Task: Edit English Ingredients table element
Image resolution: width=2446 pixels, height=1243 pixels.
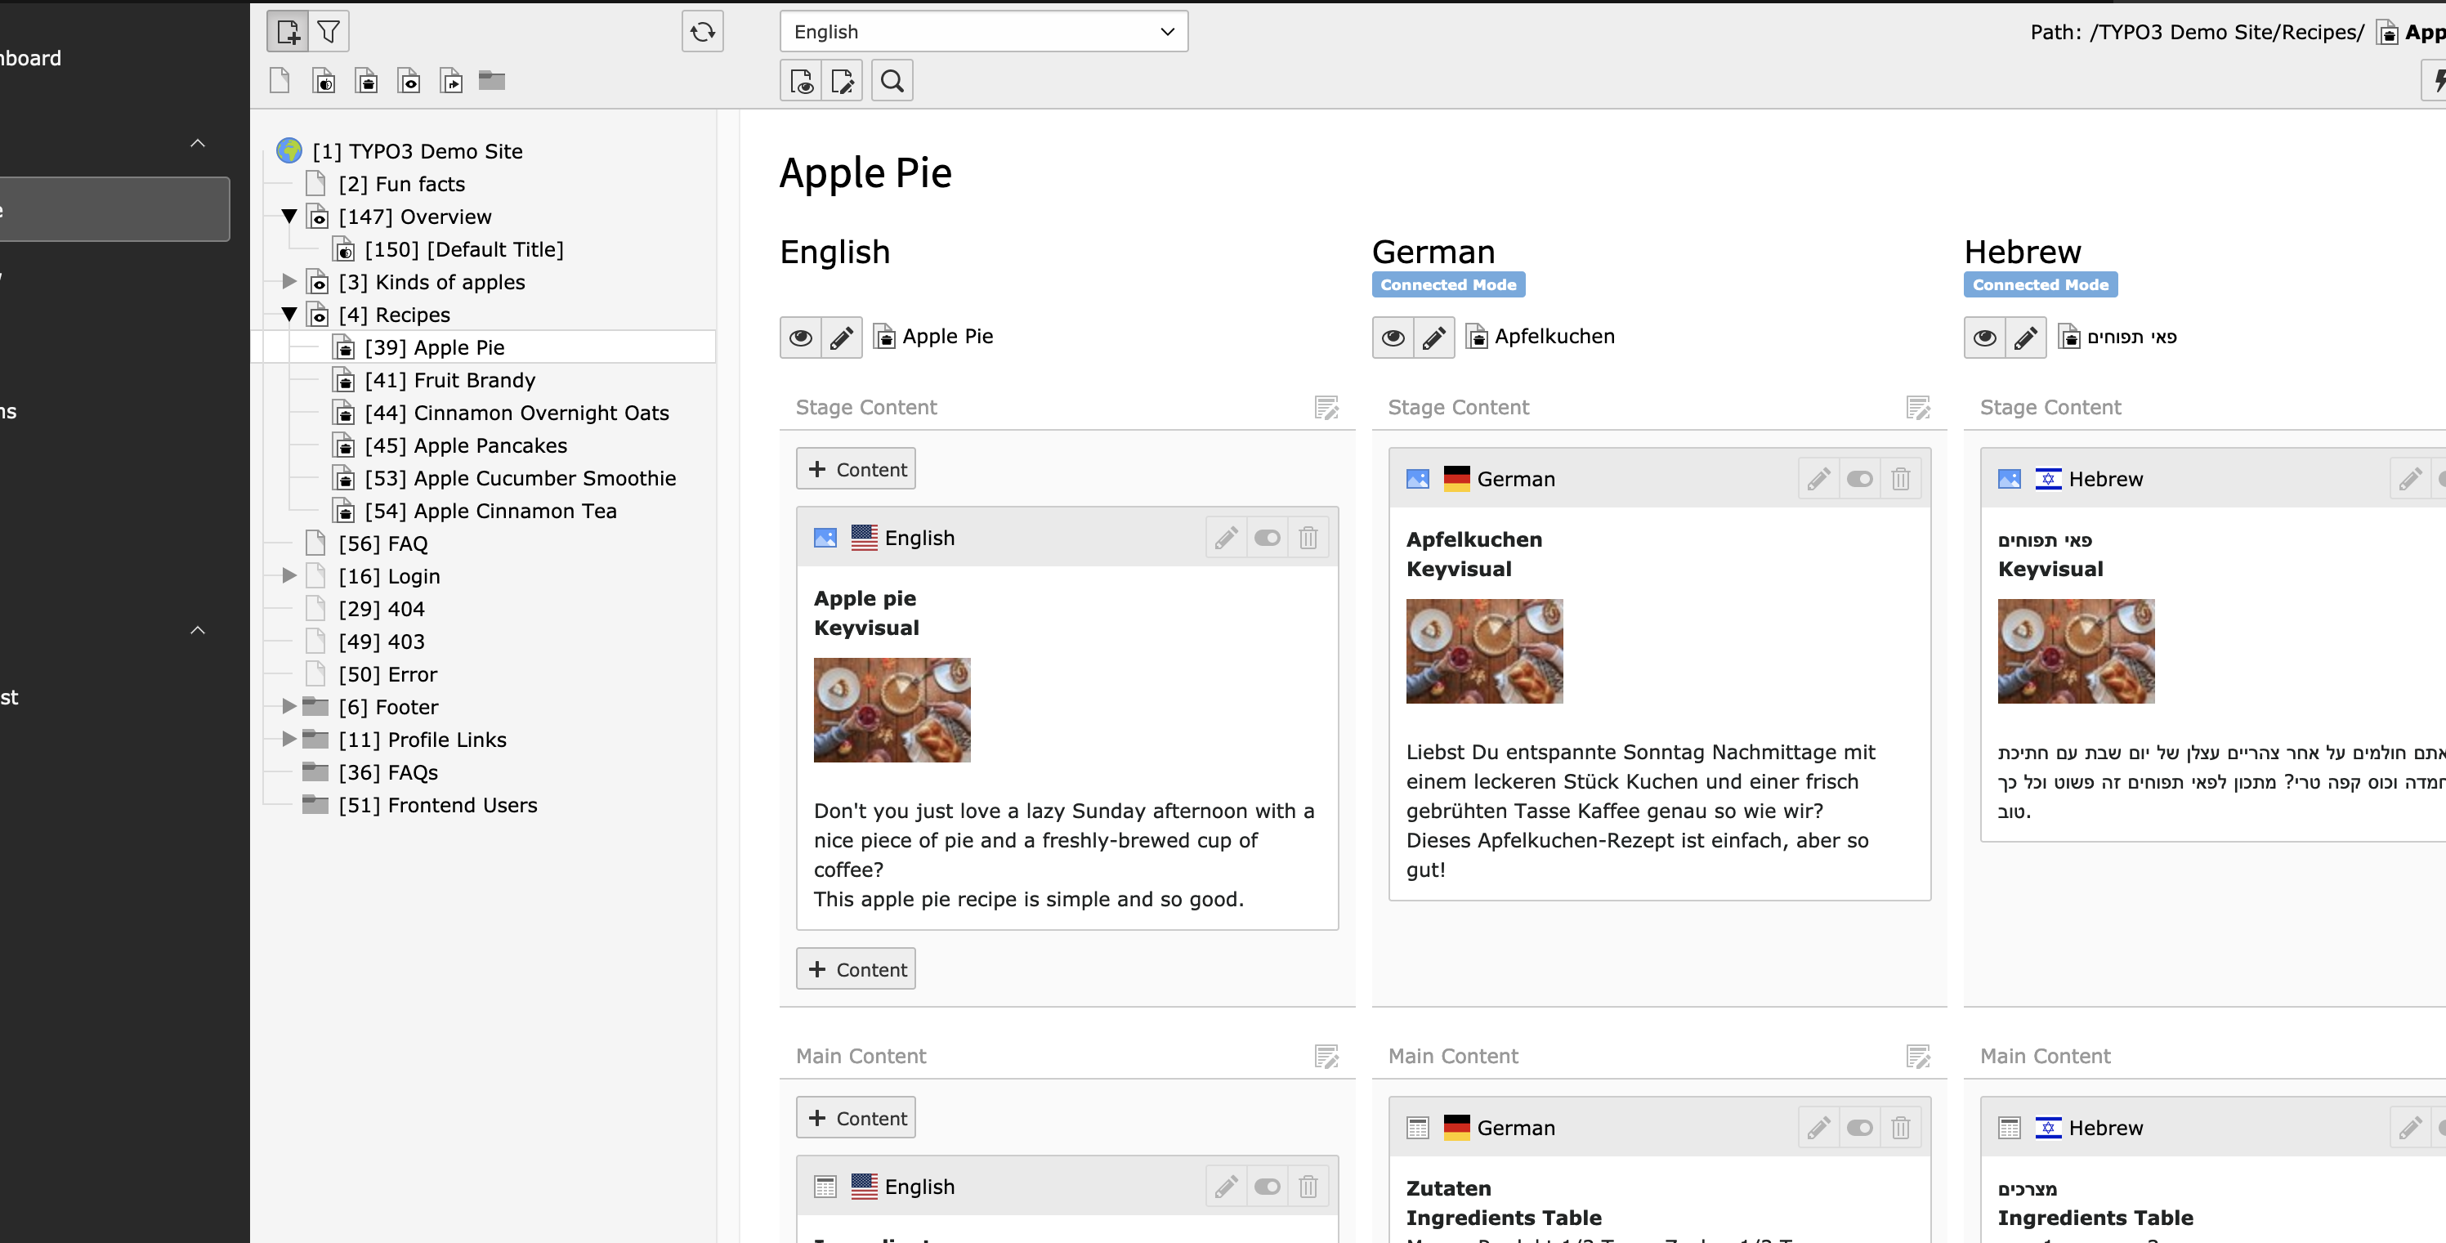Action: click(1227, 1186)
